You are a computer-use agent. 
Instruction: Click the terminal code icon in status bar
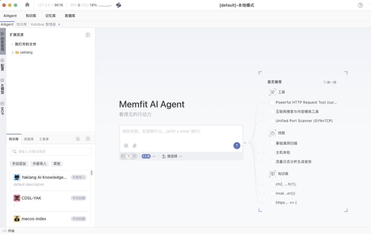[x=4, y=231]
